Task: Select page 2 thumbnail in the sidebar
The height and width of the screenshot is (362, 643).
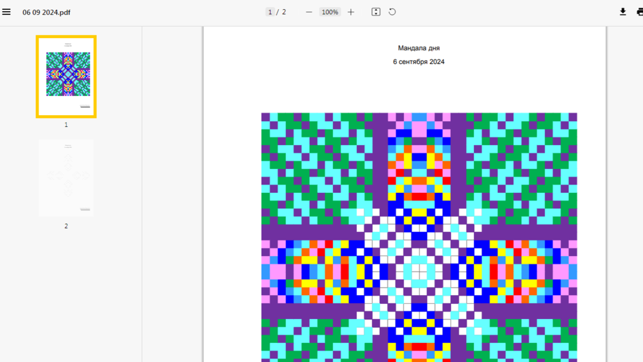Action: (66, 178)
